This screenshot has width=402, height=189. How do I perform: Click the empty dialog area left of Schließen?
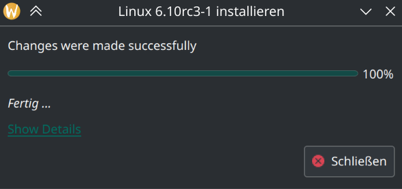pyautogui.click(x=154, y=161)
